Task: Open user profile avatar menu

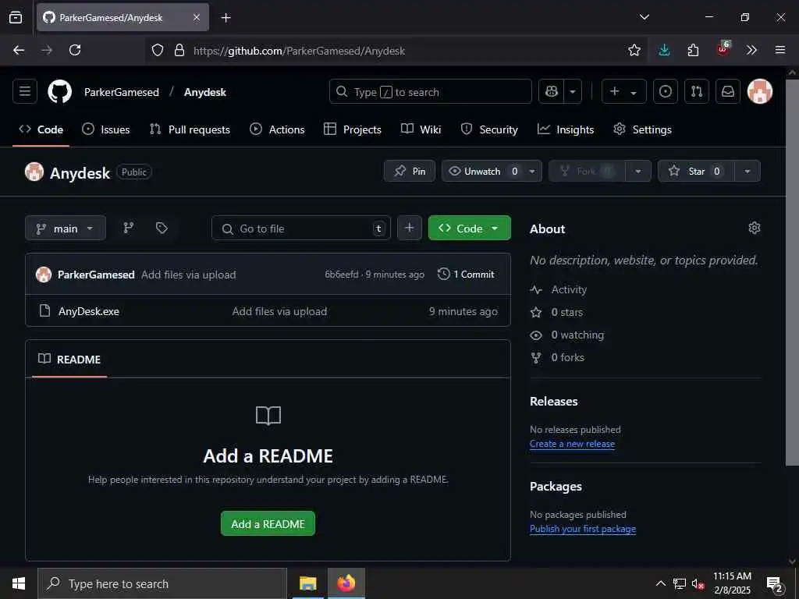Action: 760,92
